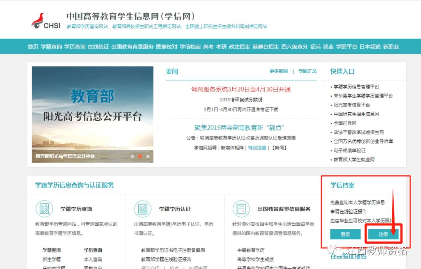Open 学籍查询 in the navigation bar
The height and width of the screenshot is (269, 421).
tap(51, 47)
